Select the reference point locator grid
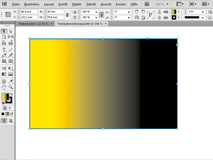Viewport: 213px width, 160px height. [8, 15]
